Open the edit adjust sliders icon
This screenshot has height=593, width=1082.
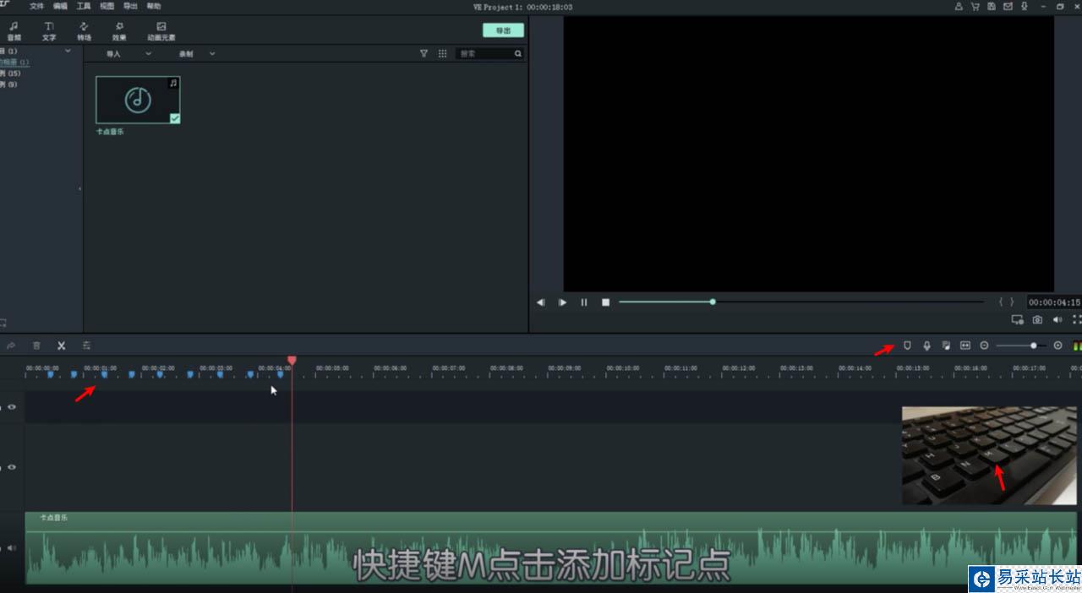pyautogui.click(x=86, y=345)
